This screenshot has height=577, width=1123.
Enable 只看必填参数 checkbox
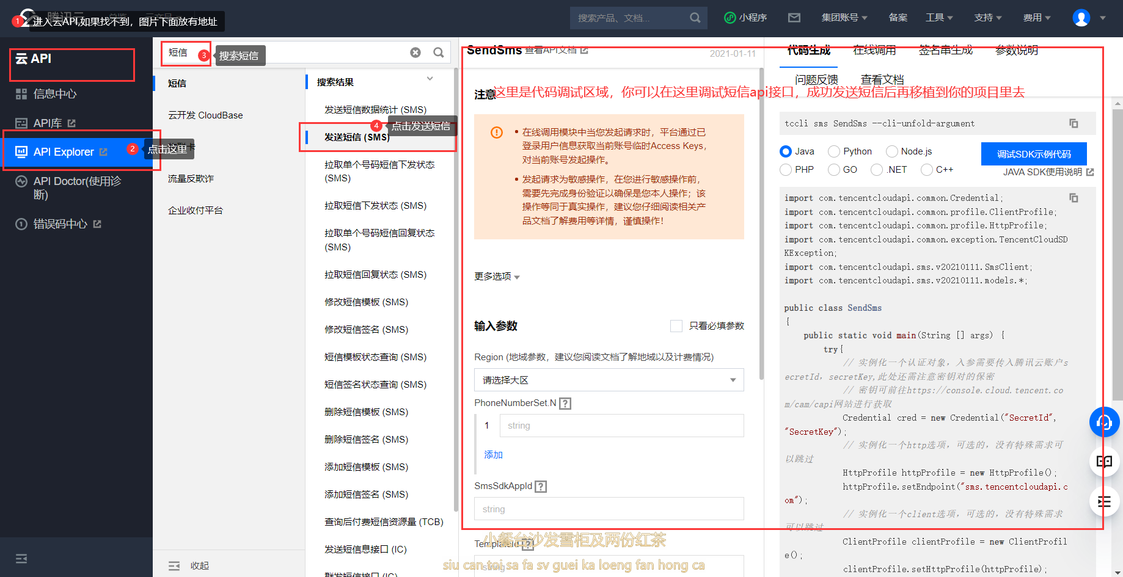pos(676,326)
